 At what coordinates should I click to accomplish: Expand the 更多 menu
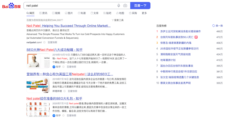[144, 13]
